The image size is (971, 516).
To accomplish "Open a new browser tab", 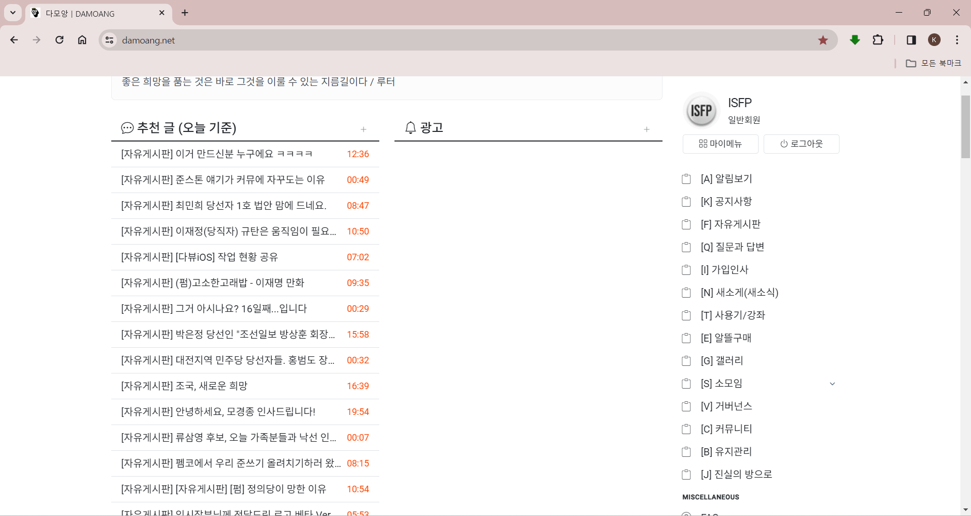I will pyautogui.click(x=185, y=13).
